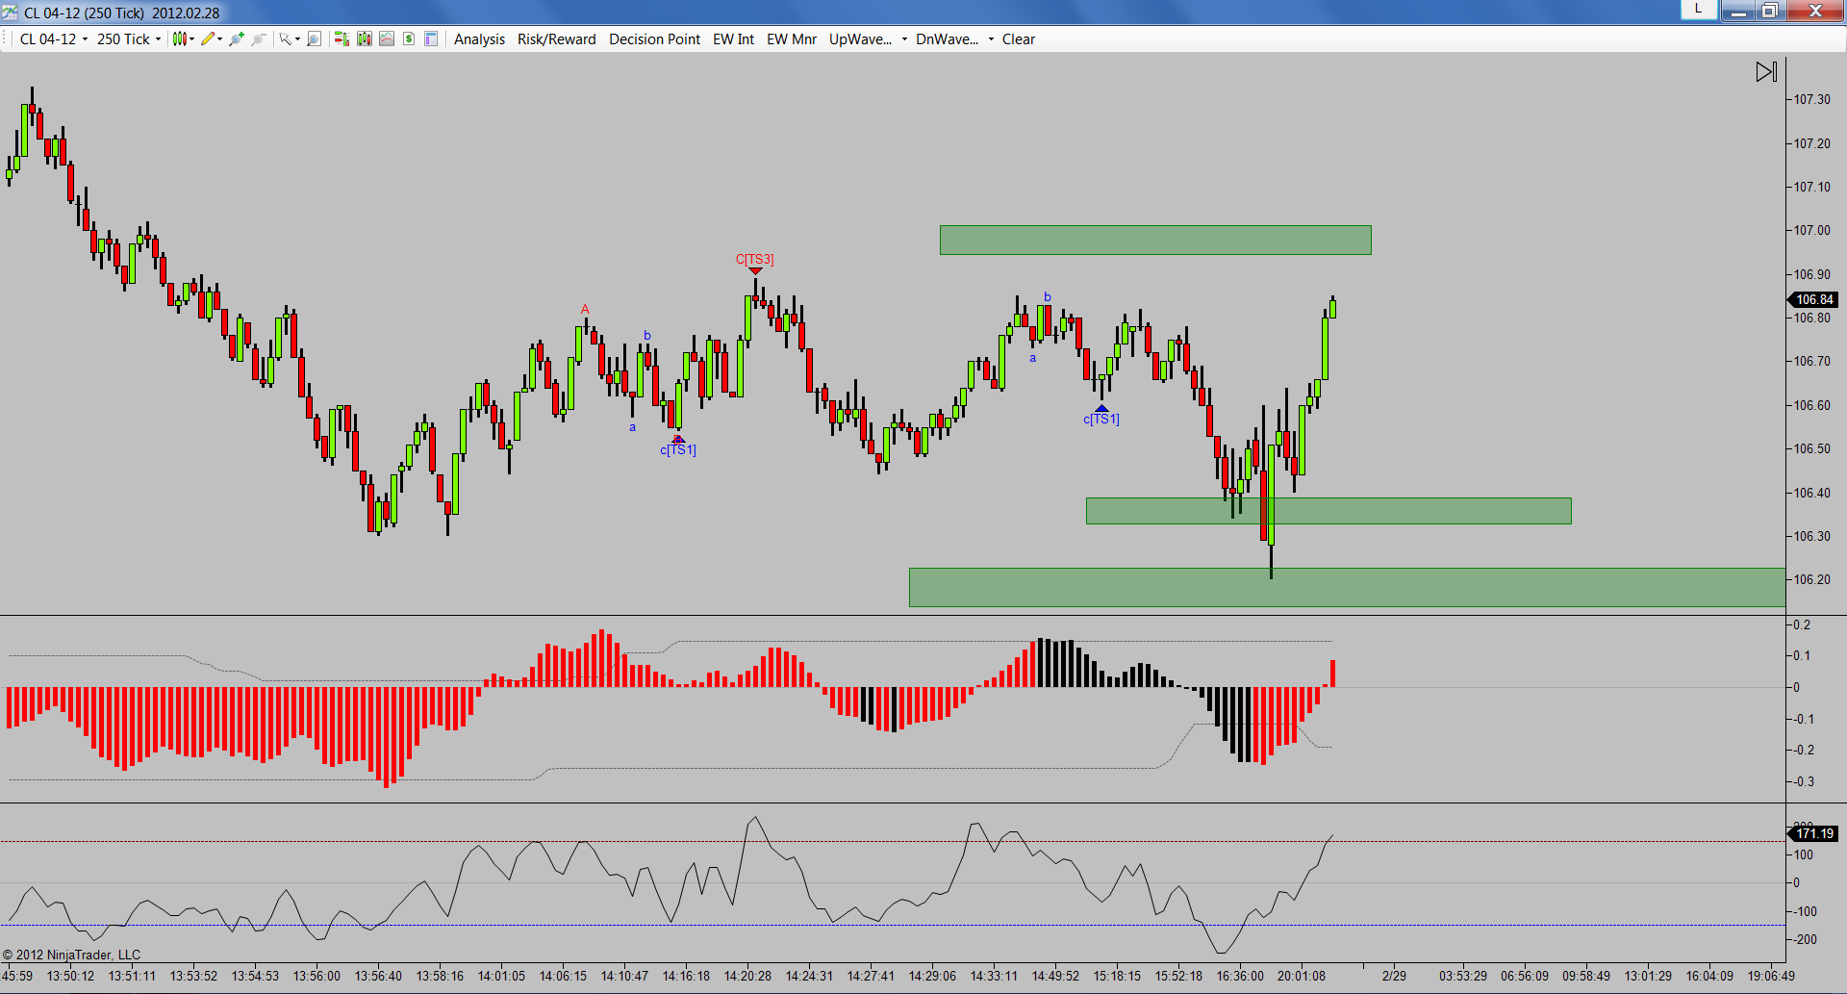
Task: Click the 106.50 price axis label
Action: tap(1812, 448)
